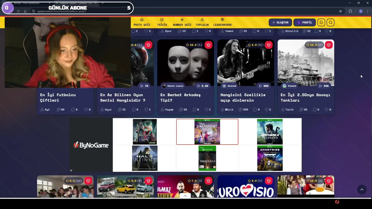Open comments on the Müzik quiz card
Screen dimensions: 372x209
(256, 109)
